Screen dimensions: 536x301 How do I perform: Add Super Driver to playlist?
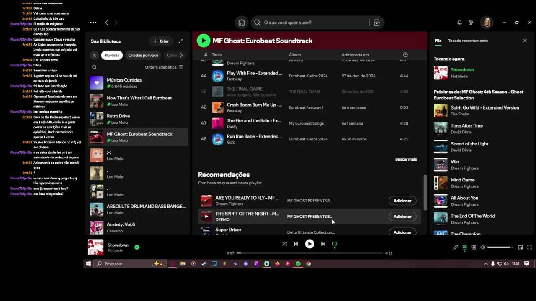[x=402, y=232]
